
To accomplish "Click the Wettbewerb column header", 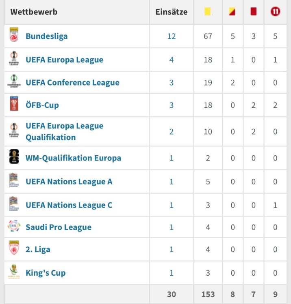I will [x=34, y=12].
